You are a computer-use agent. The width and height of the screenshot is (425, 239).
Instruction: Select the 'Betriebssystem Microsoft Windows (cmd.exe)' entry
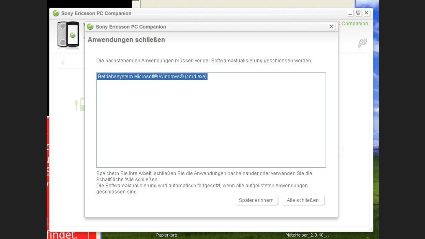[152, 77]
